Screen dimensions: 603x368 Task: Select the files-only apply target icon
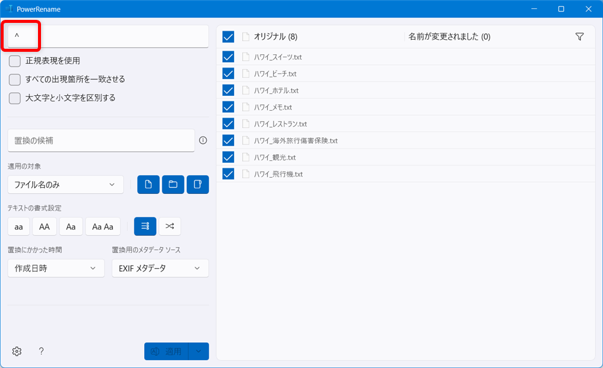148,184
